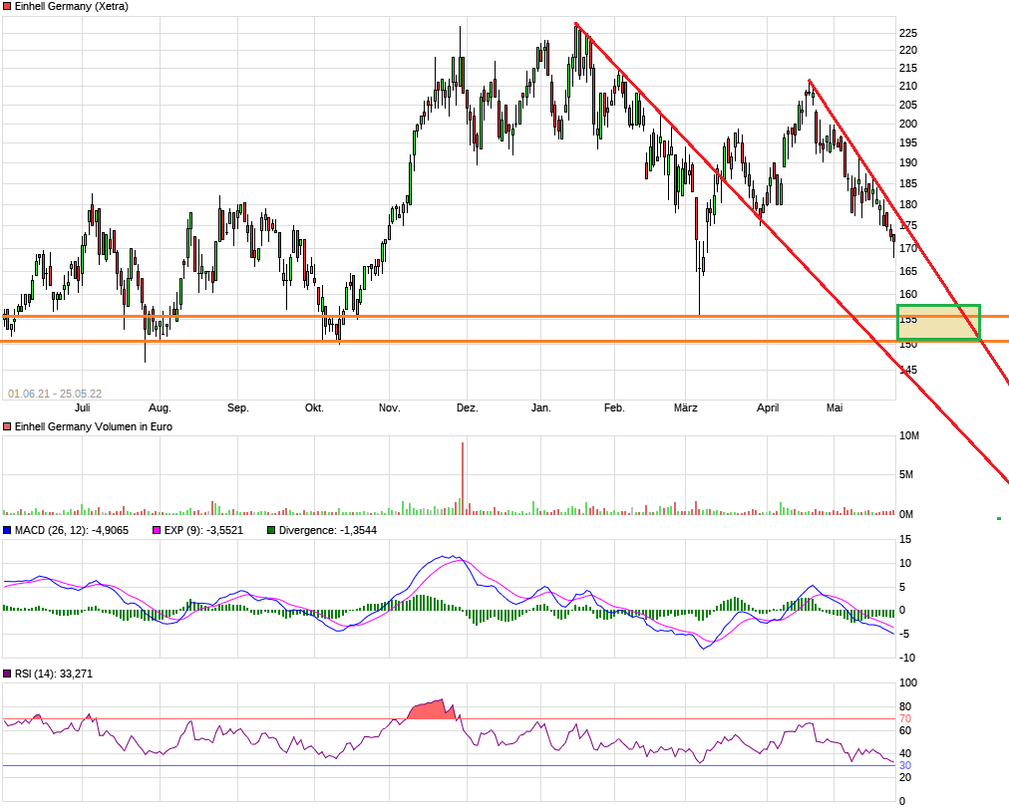Click the red overbought RSI area

(x=431, y=710)
